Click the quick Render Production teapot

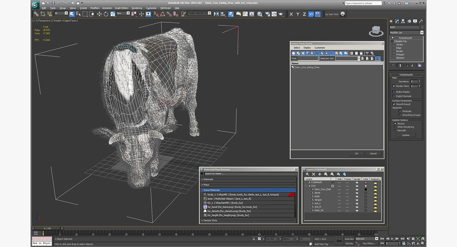point(281,14)
